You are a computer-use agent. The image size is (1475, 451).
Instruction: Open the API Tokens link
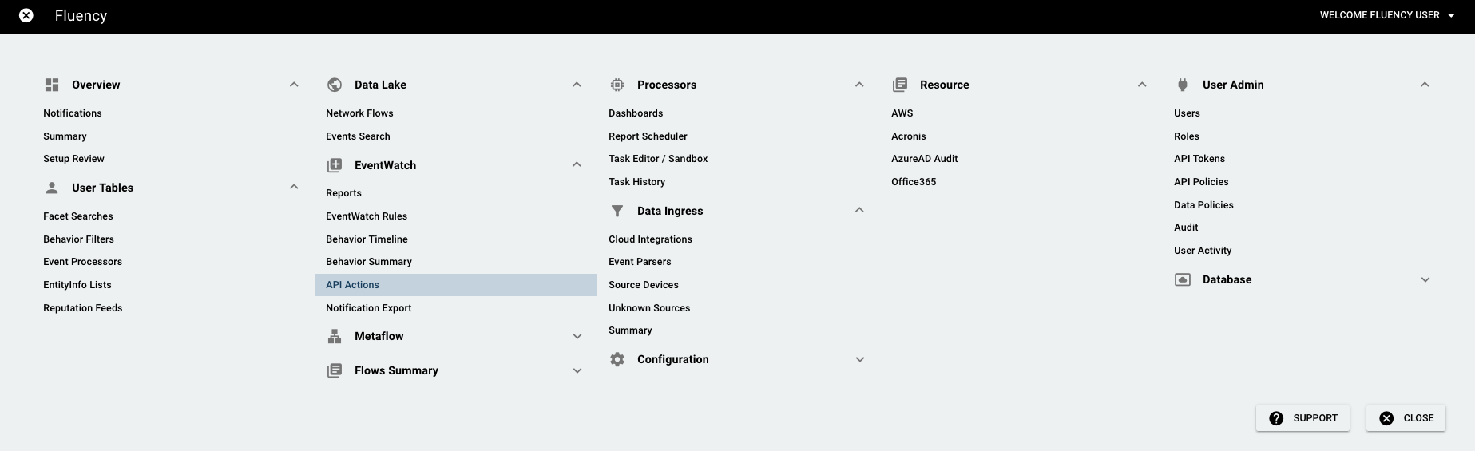pos(1199,159)
